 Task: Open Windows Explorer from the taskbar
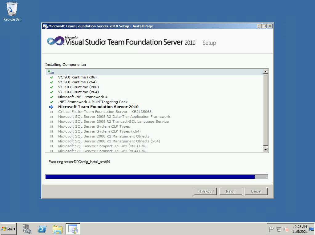[58, 229]
